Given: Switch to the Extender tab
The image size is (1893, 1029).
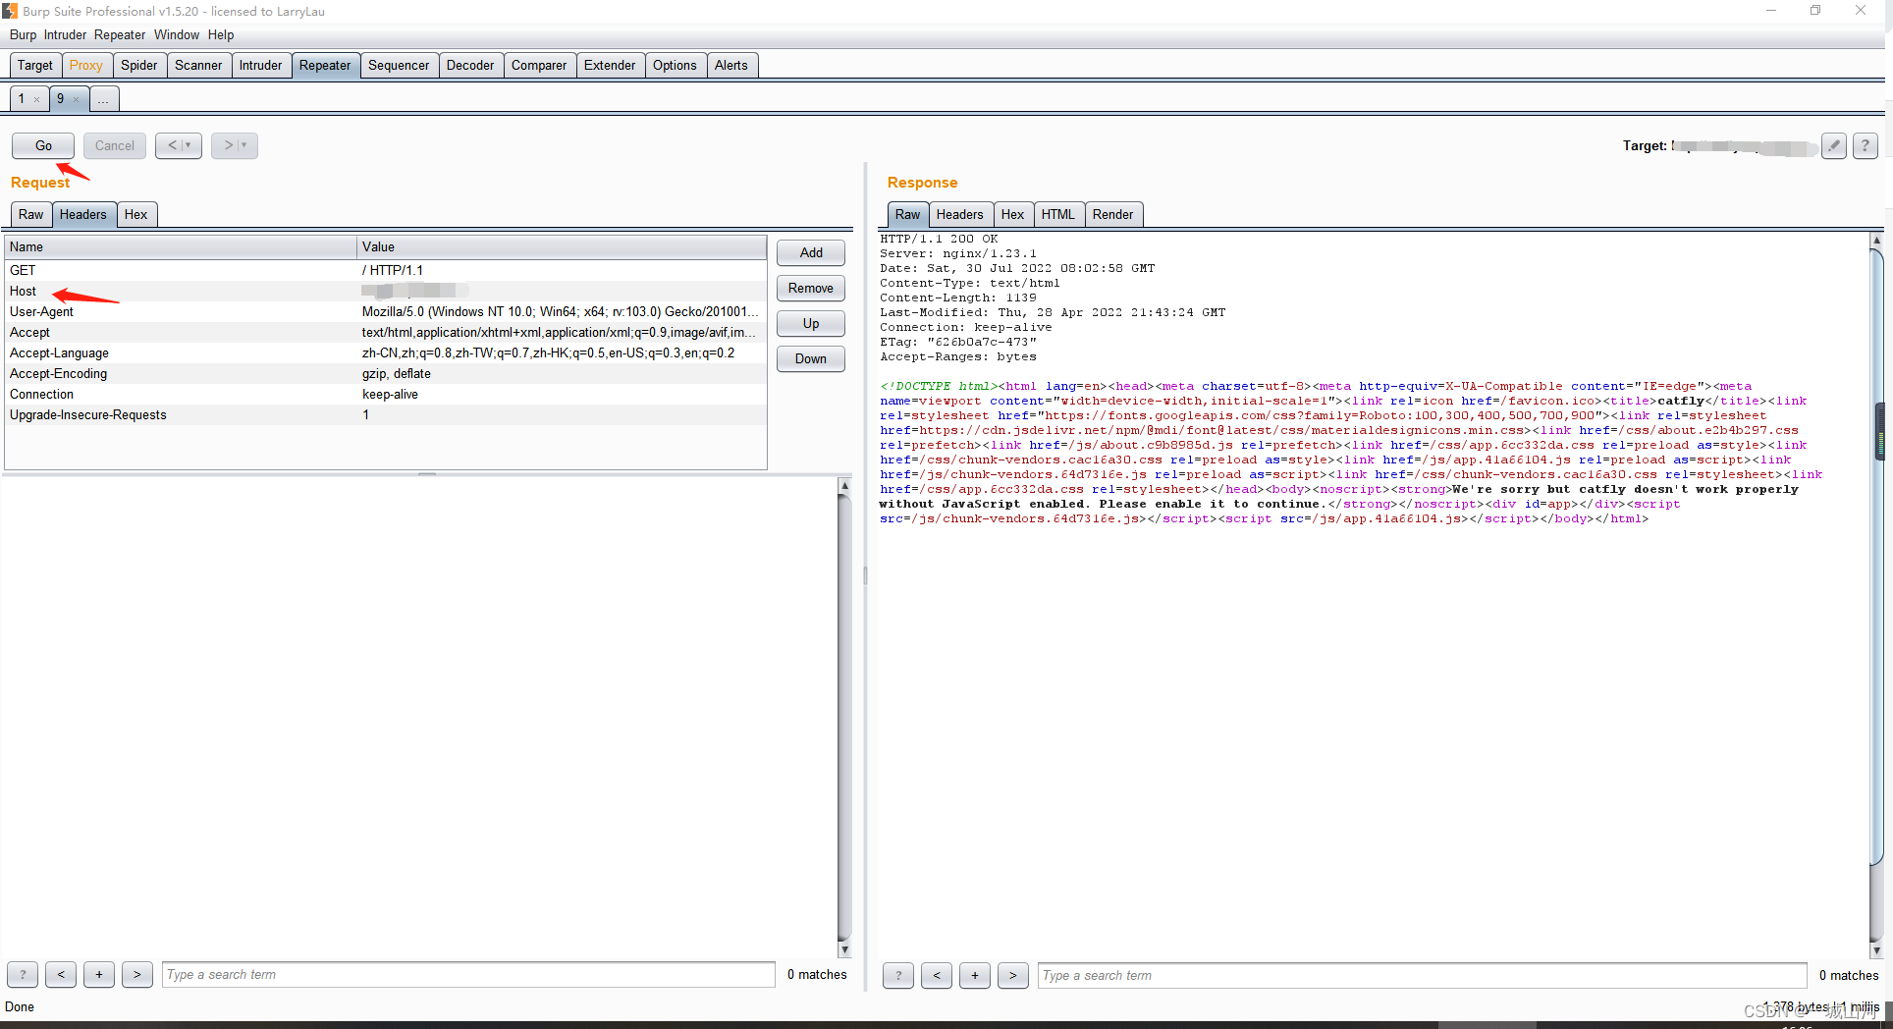Looking at the screenshot, I should [x=610, y=65].
